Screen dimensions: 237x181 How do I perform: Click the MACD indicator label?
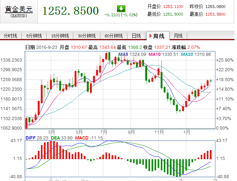pos(82,138)
